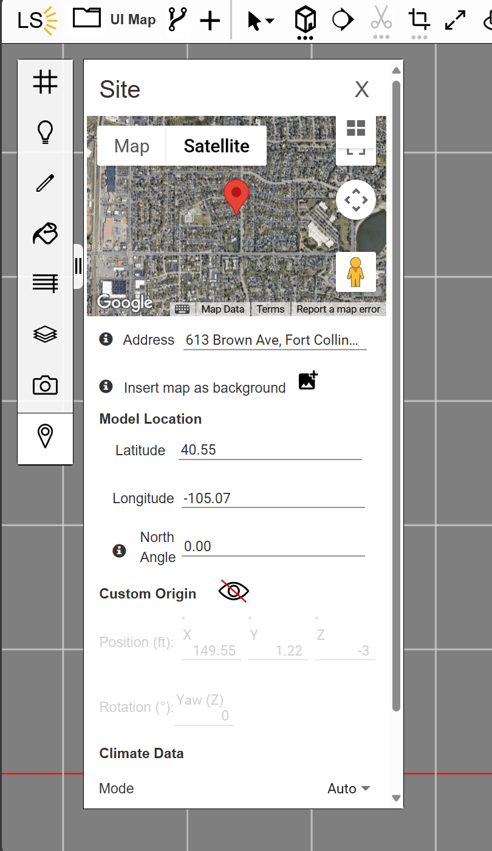Click the circle rotate tool icon
The image size is (492, 851).
click(x=343, y=20)
